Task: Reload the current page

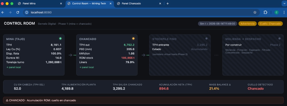Action: [x=18, y=12]
